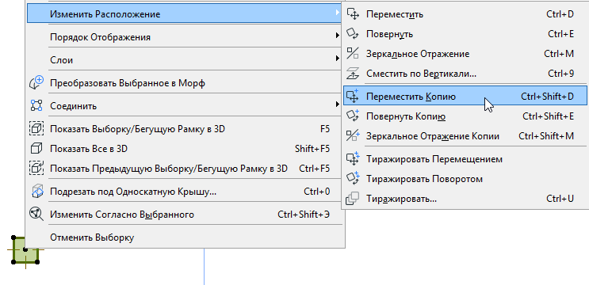The image size is (589, 285).
Task: Click the Повернуть Копию icon
Action: (x=353, y=116)
